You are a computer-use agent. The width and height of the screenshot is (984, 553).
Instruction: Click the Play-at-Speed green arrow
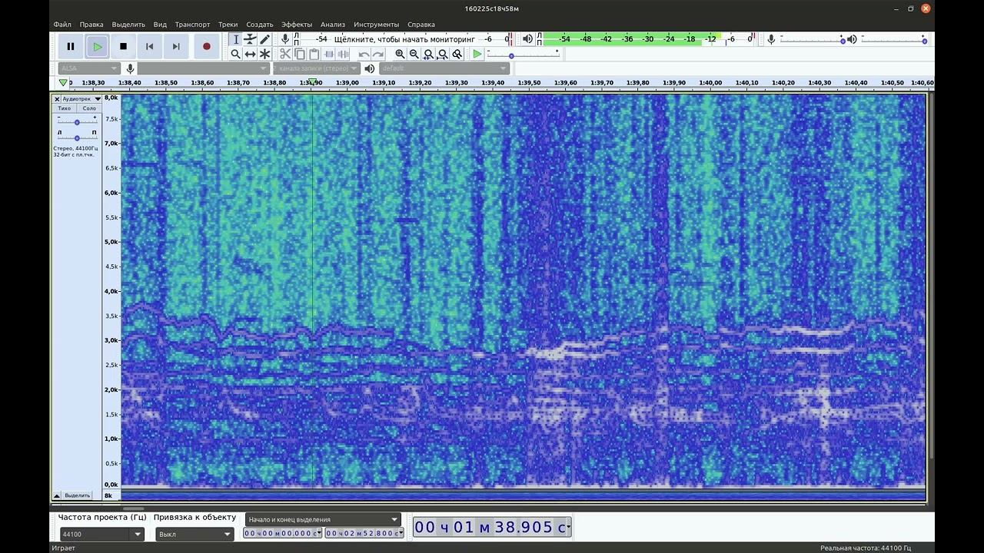tap(477, 54)
